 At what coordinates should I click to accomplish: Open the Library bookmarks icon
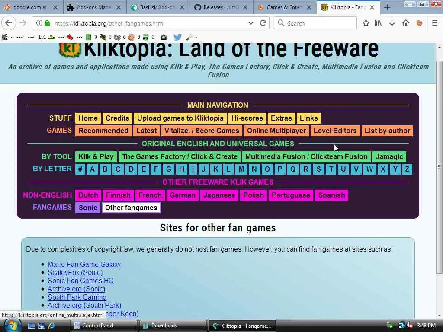pos(378,23)
